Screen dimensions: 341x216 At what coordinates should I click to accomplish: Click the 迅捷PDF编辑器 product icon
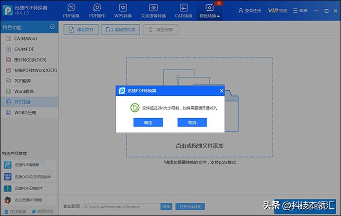[x=8, y=165]
